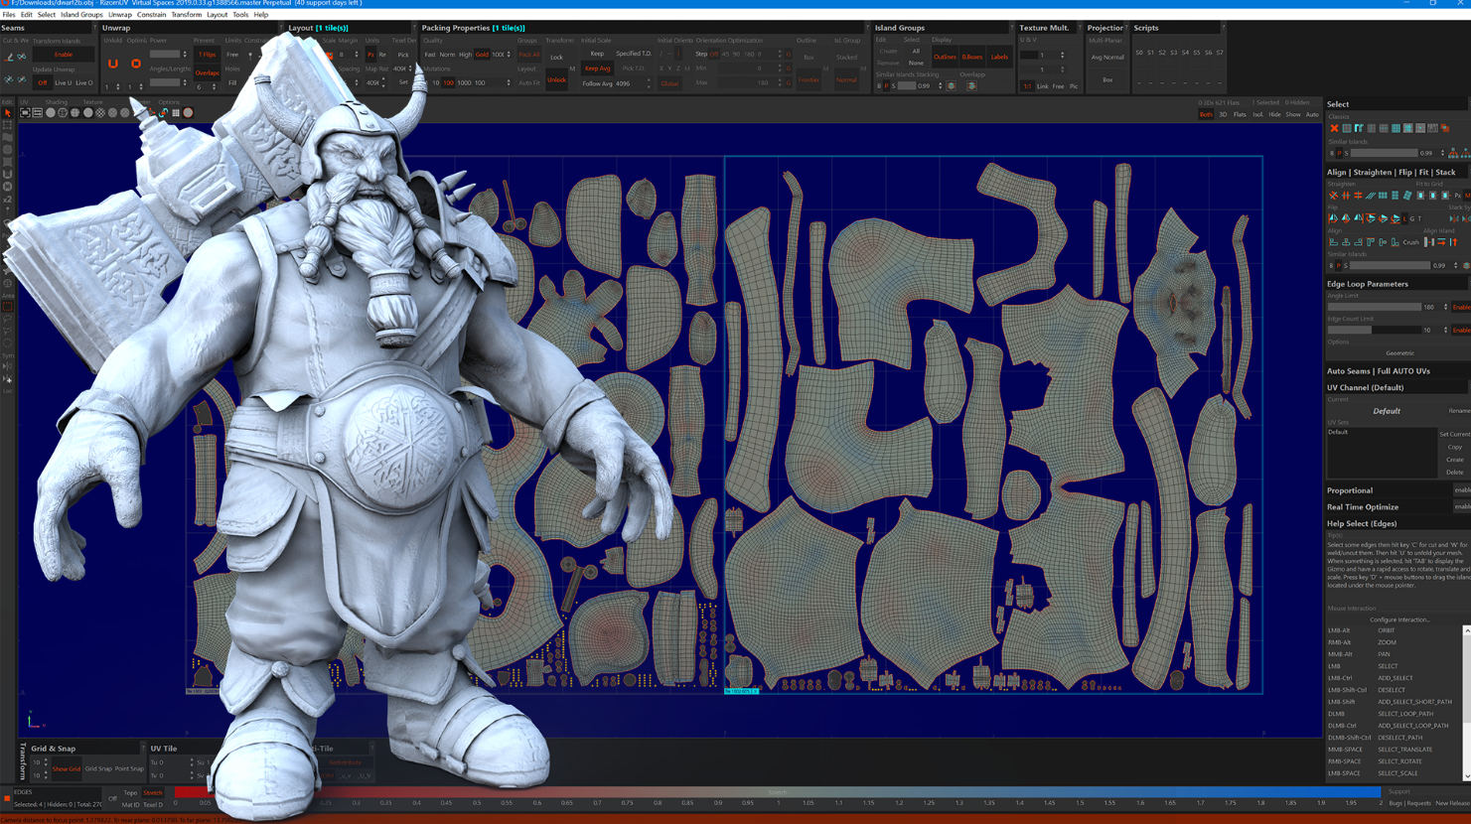Click the first Fit to Grid icon

(x=1421, y=196)
